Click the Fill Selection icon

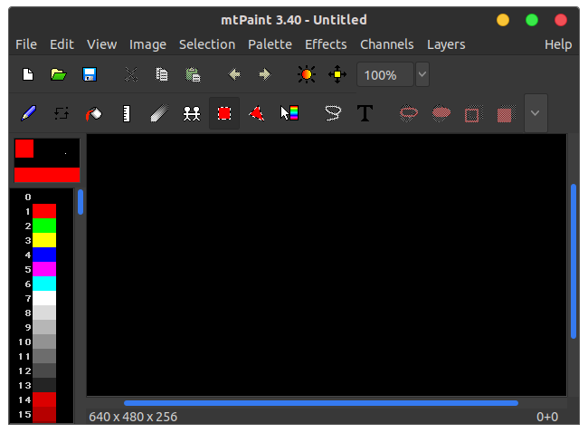506,114
